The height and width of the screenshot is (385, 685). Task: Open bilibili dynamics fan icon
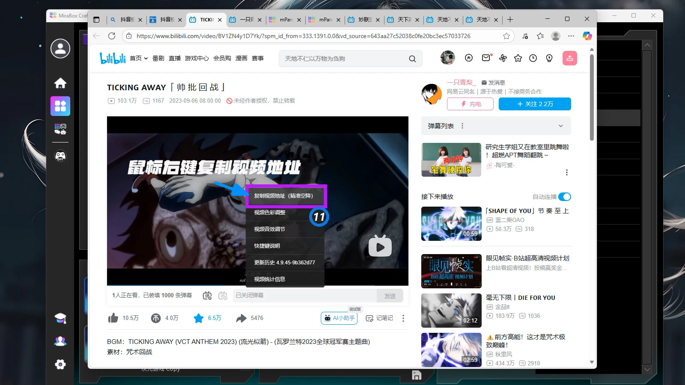pos(503,58)
